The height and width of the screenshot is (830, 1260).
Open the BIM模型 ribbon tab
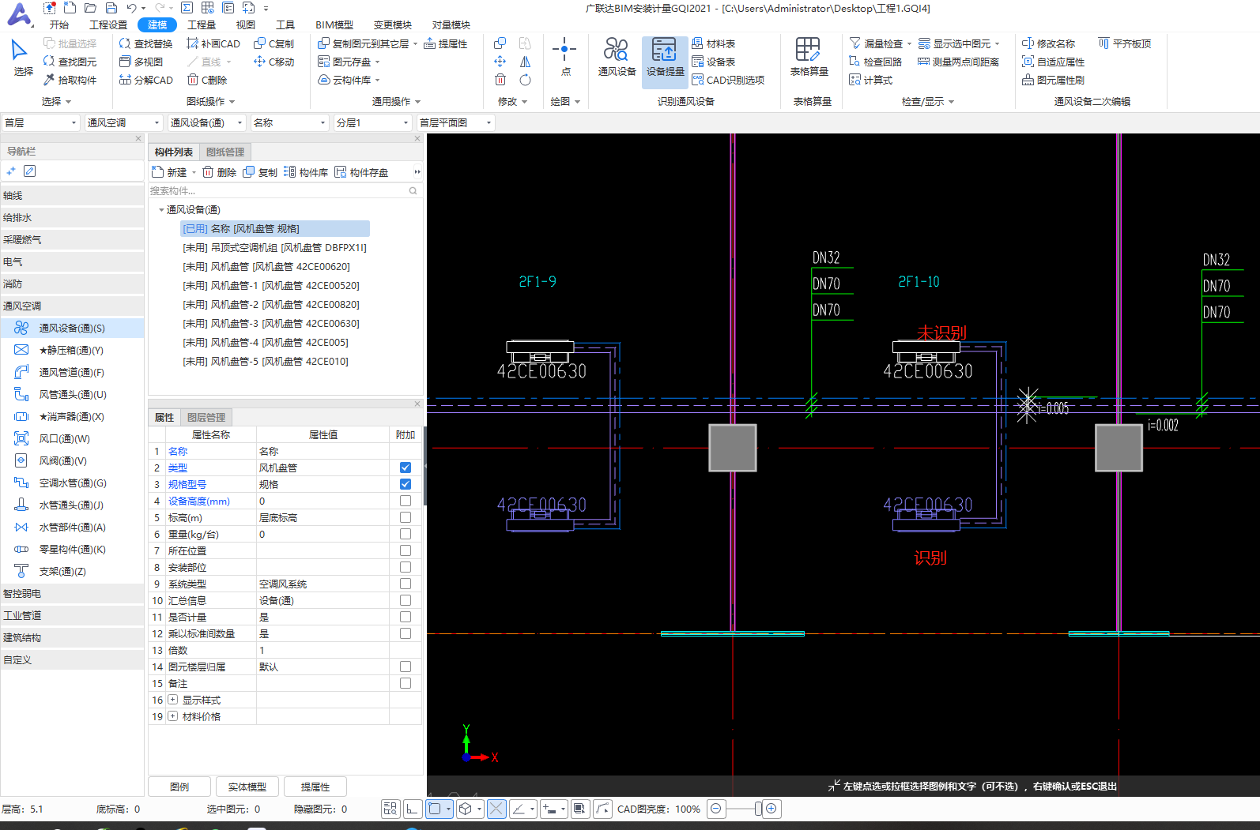[x=334, y=24]
